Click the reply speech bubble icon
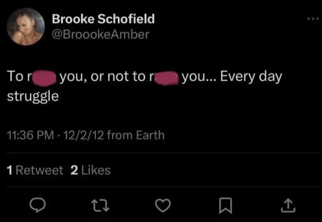This screenshot has width=322, height=222. pos(37,205)
